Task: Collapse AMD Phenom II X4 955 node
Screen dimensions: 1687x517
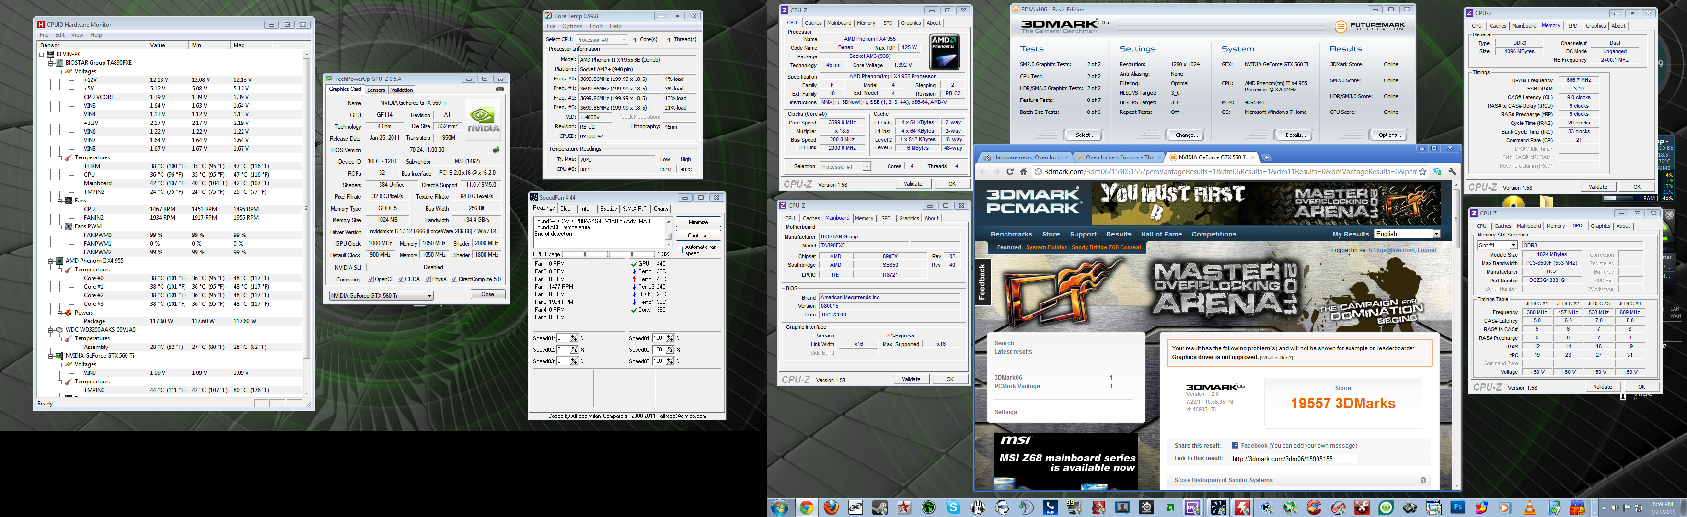Action: (51, 261)
